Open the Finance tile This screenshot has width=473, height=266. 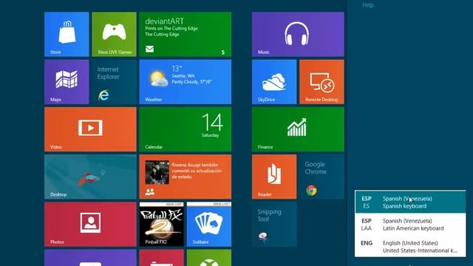tap(298, 129)
